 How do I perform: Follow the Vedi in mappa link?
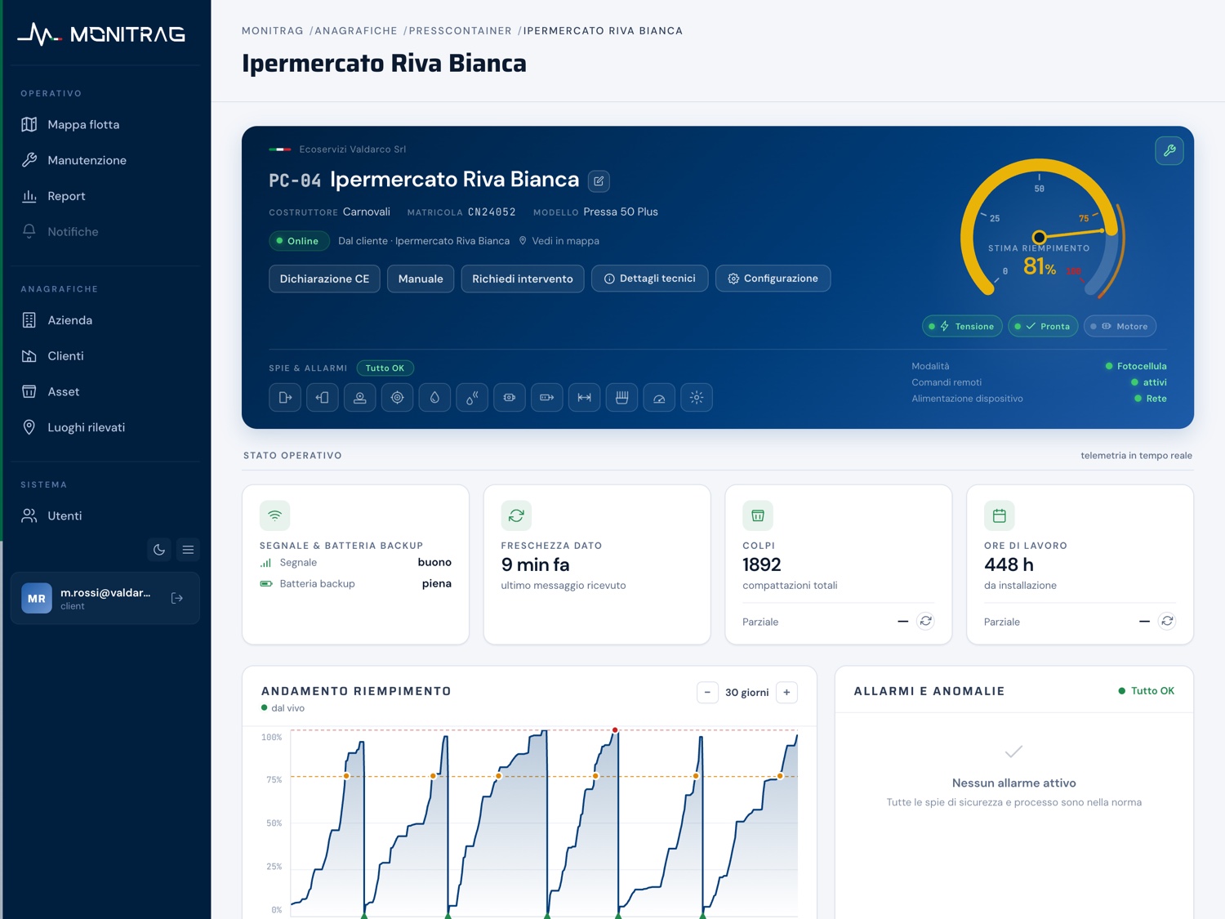pyautogui.click(x=559, y=241)
